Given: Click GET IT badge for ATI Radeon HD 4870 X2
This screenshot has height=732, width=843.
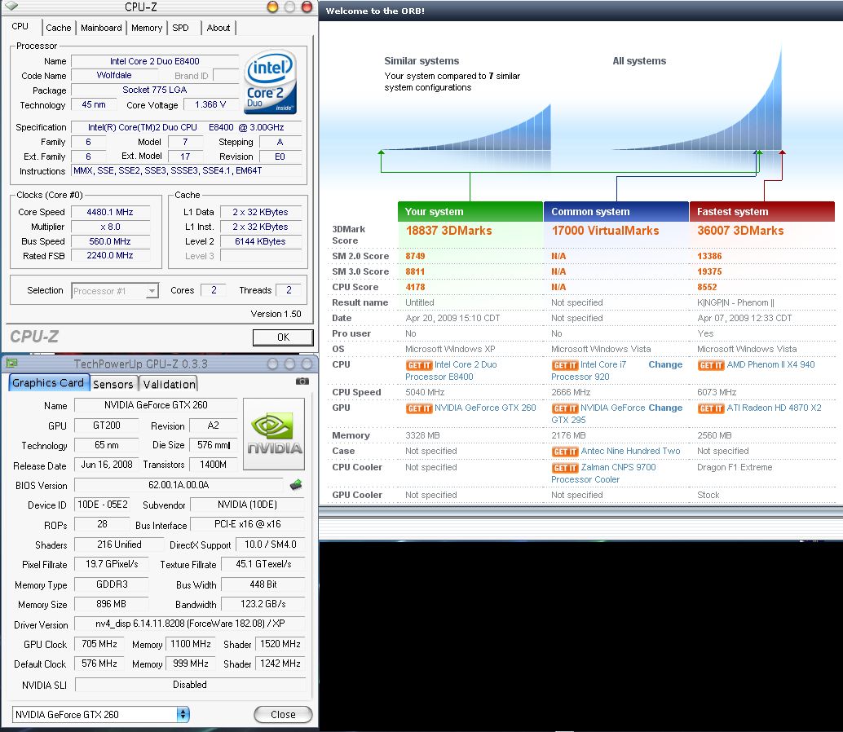Looking at the screenshot, I should (711, 408).
